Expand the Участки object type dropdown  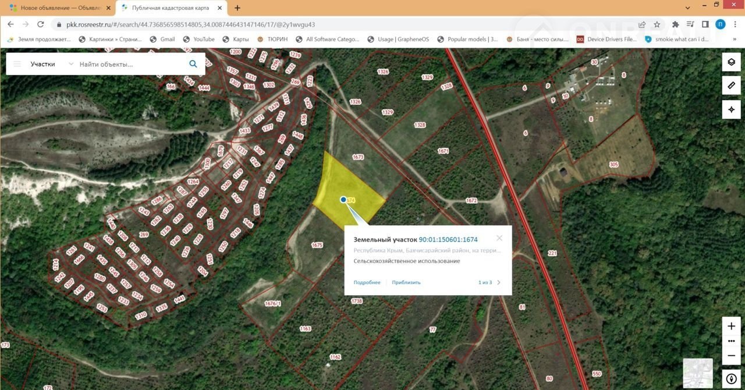[71, 64]
